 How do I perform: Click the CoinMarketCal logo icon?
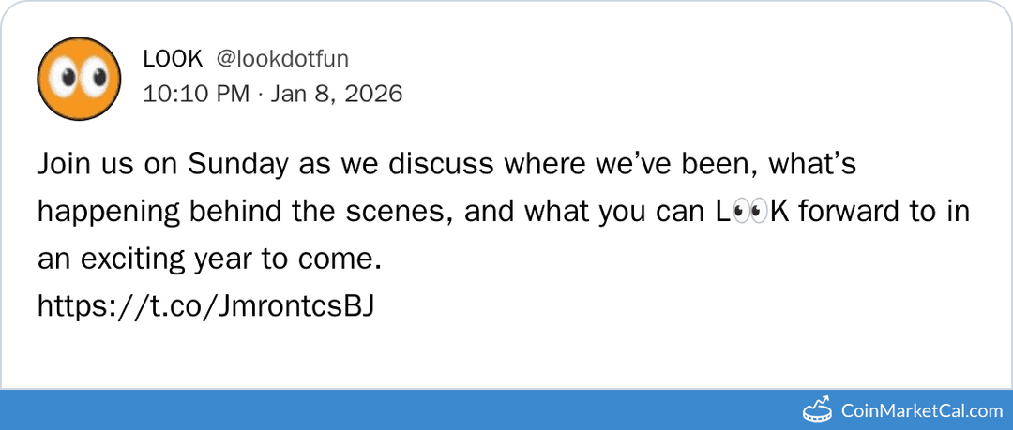click(818, 409)
